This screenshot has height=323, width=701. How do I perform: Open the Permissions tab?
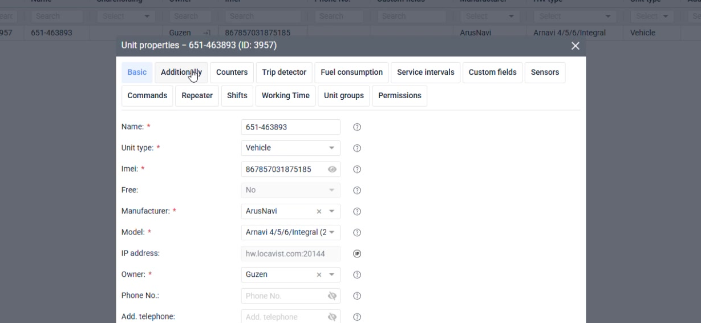point(400,96)
